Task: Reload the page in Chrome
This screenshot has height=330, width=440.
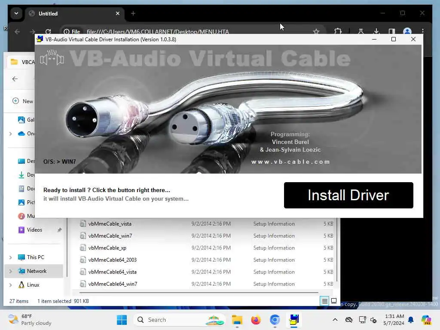Action: 48,32
